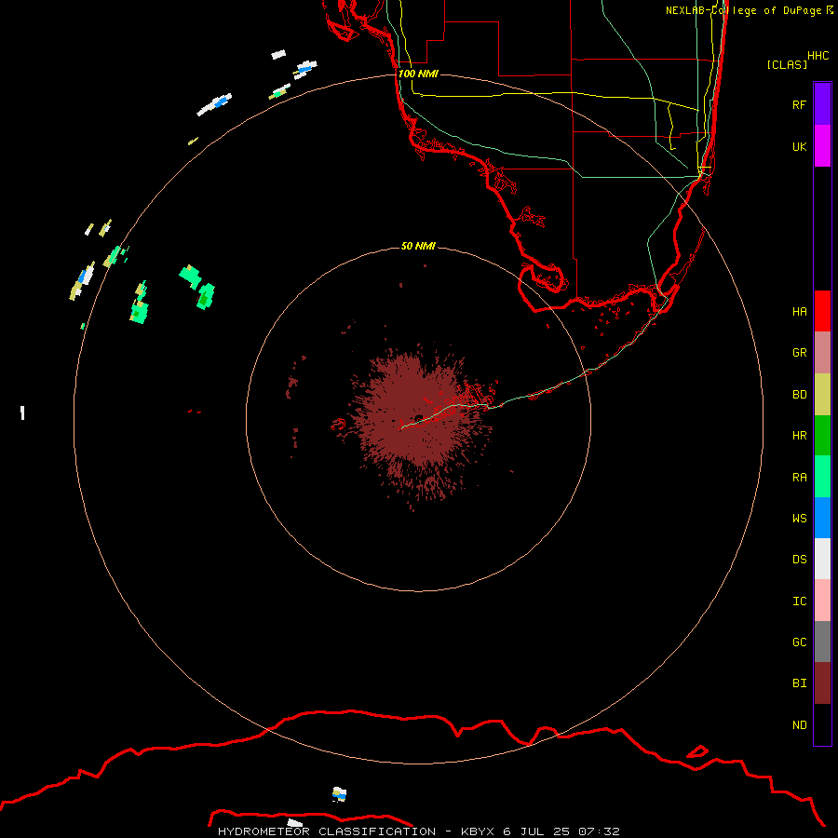Click the HR legend label

[x=799, y=436]
